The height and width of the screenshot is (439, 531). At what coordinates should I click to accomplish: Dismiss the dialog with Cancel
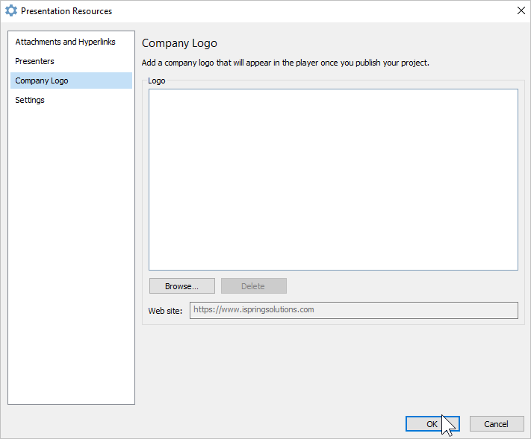tap(497, 424)
